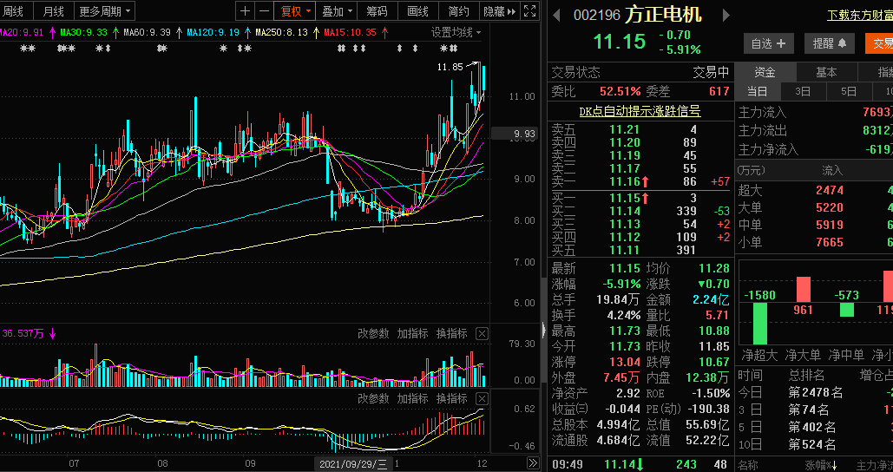This screenshot has width=893, height=472.
Task: Close the MACD indicator panel
Action: 482,398
